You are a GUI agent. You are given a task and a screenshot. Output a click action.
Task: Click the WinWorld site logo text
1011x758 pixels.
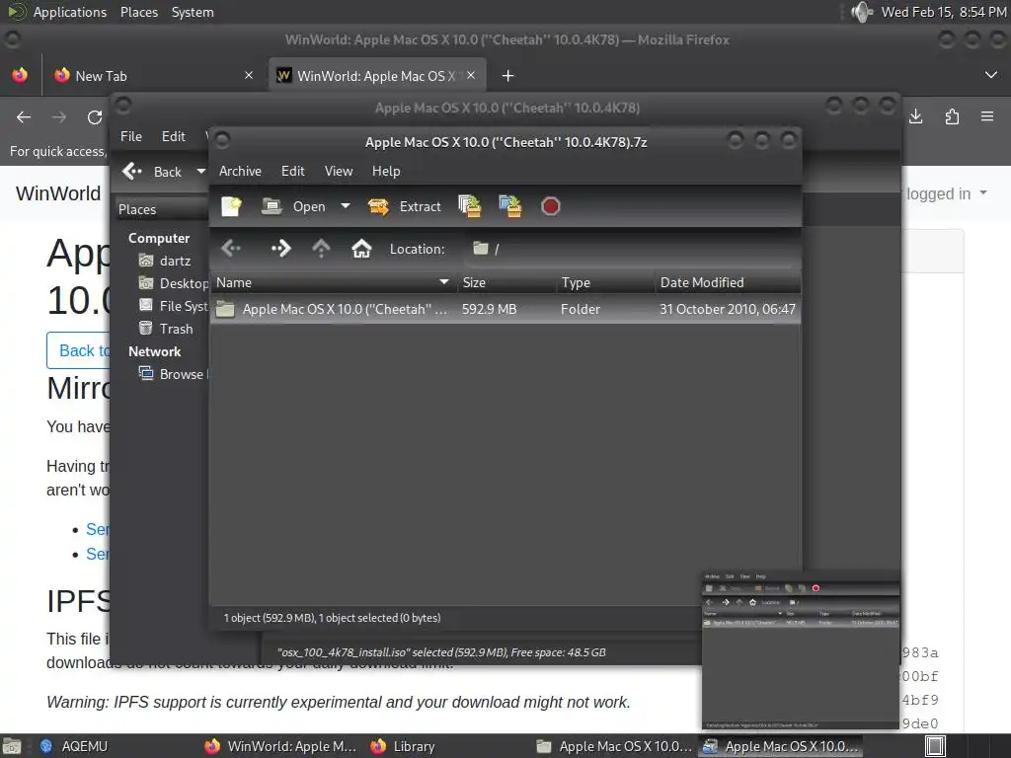pyautogui.click(x=58, y=193)
